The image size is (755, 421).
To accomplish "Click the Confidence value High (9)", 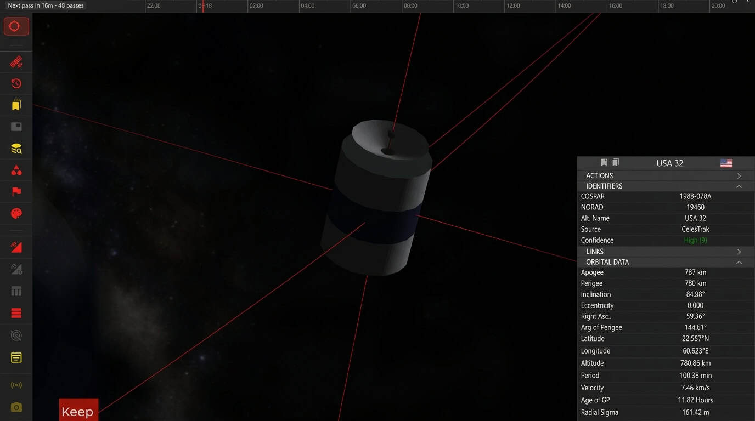I will click(695, 240).
